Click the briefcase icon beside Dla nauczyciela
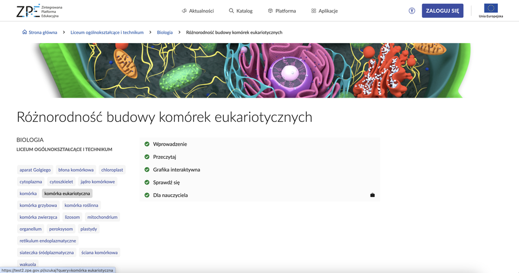519x273 pixels. [x=372, y=195]
